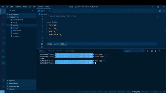Open app.js in the explorer
The width and height of the screenshot is (166, 93).
click(21, 22)
